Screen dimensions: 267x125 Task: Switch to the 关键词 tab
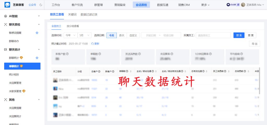[72, 15]
